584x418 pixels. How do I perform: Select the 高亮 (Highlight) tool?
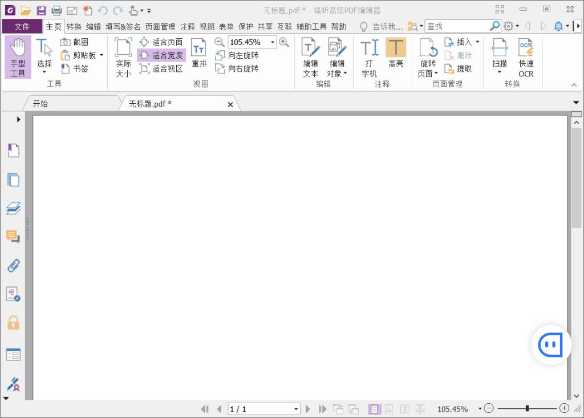(396, 55)
